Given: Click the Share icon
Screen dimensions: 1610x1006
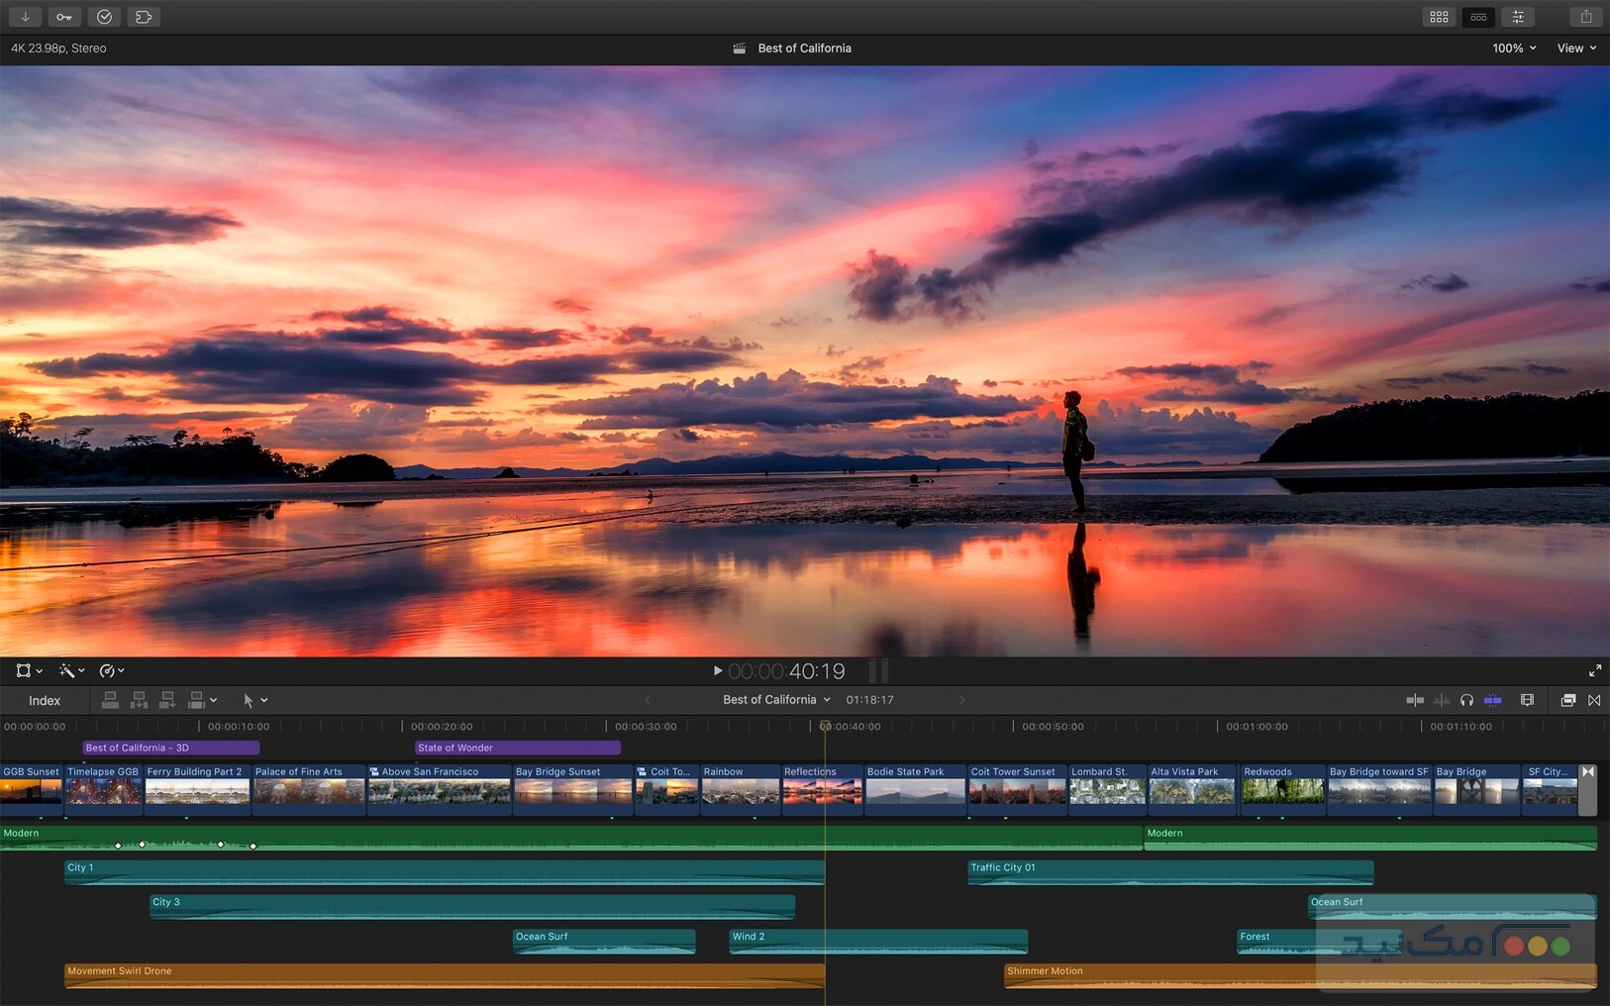Looking at the screenshot, I should [1585, 17].
